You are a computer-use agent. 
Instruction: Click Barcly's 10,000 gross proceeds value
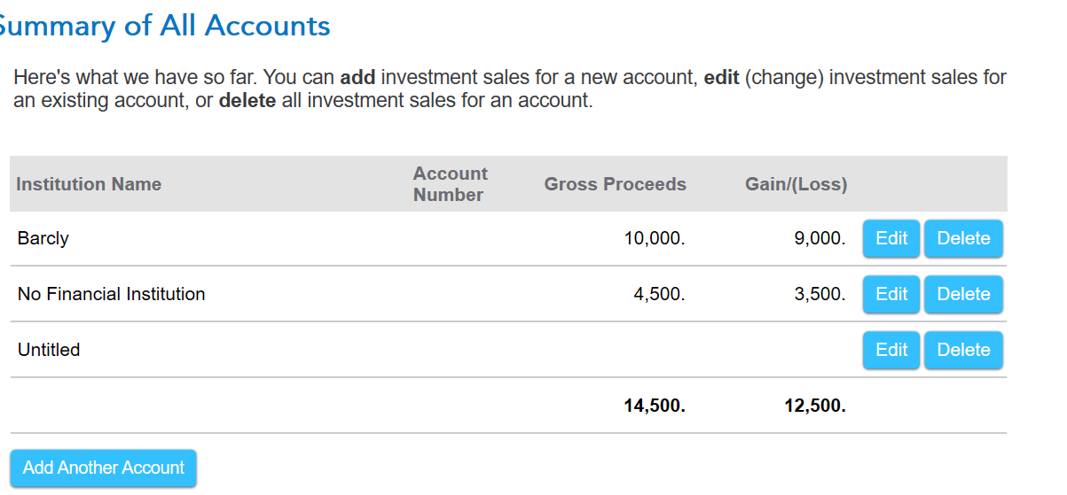(x=655, y=238)
